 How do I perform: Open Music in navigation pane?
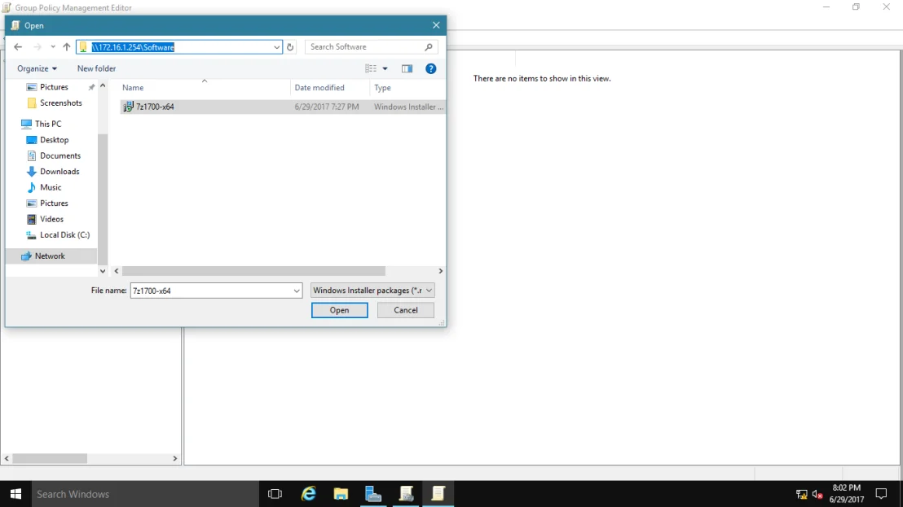coord(50,187)
